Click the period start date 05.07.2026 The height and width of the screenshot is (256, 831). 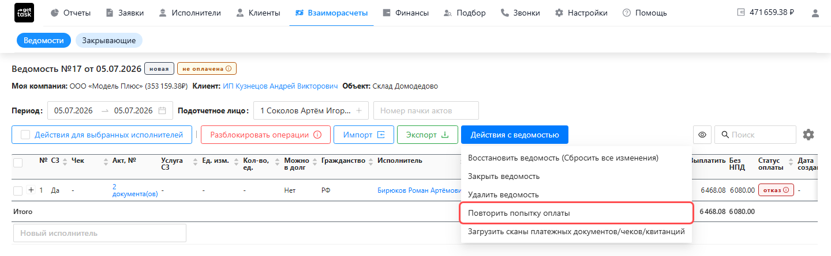coord(74,110)
